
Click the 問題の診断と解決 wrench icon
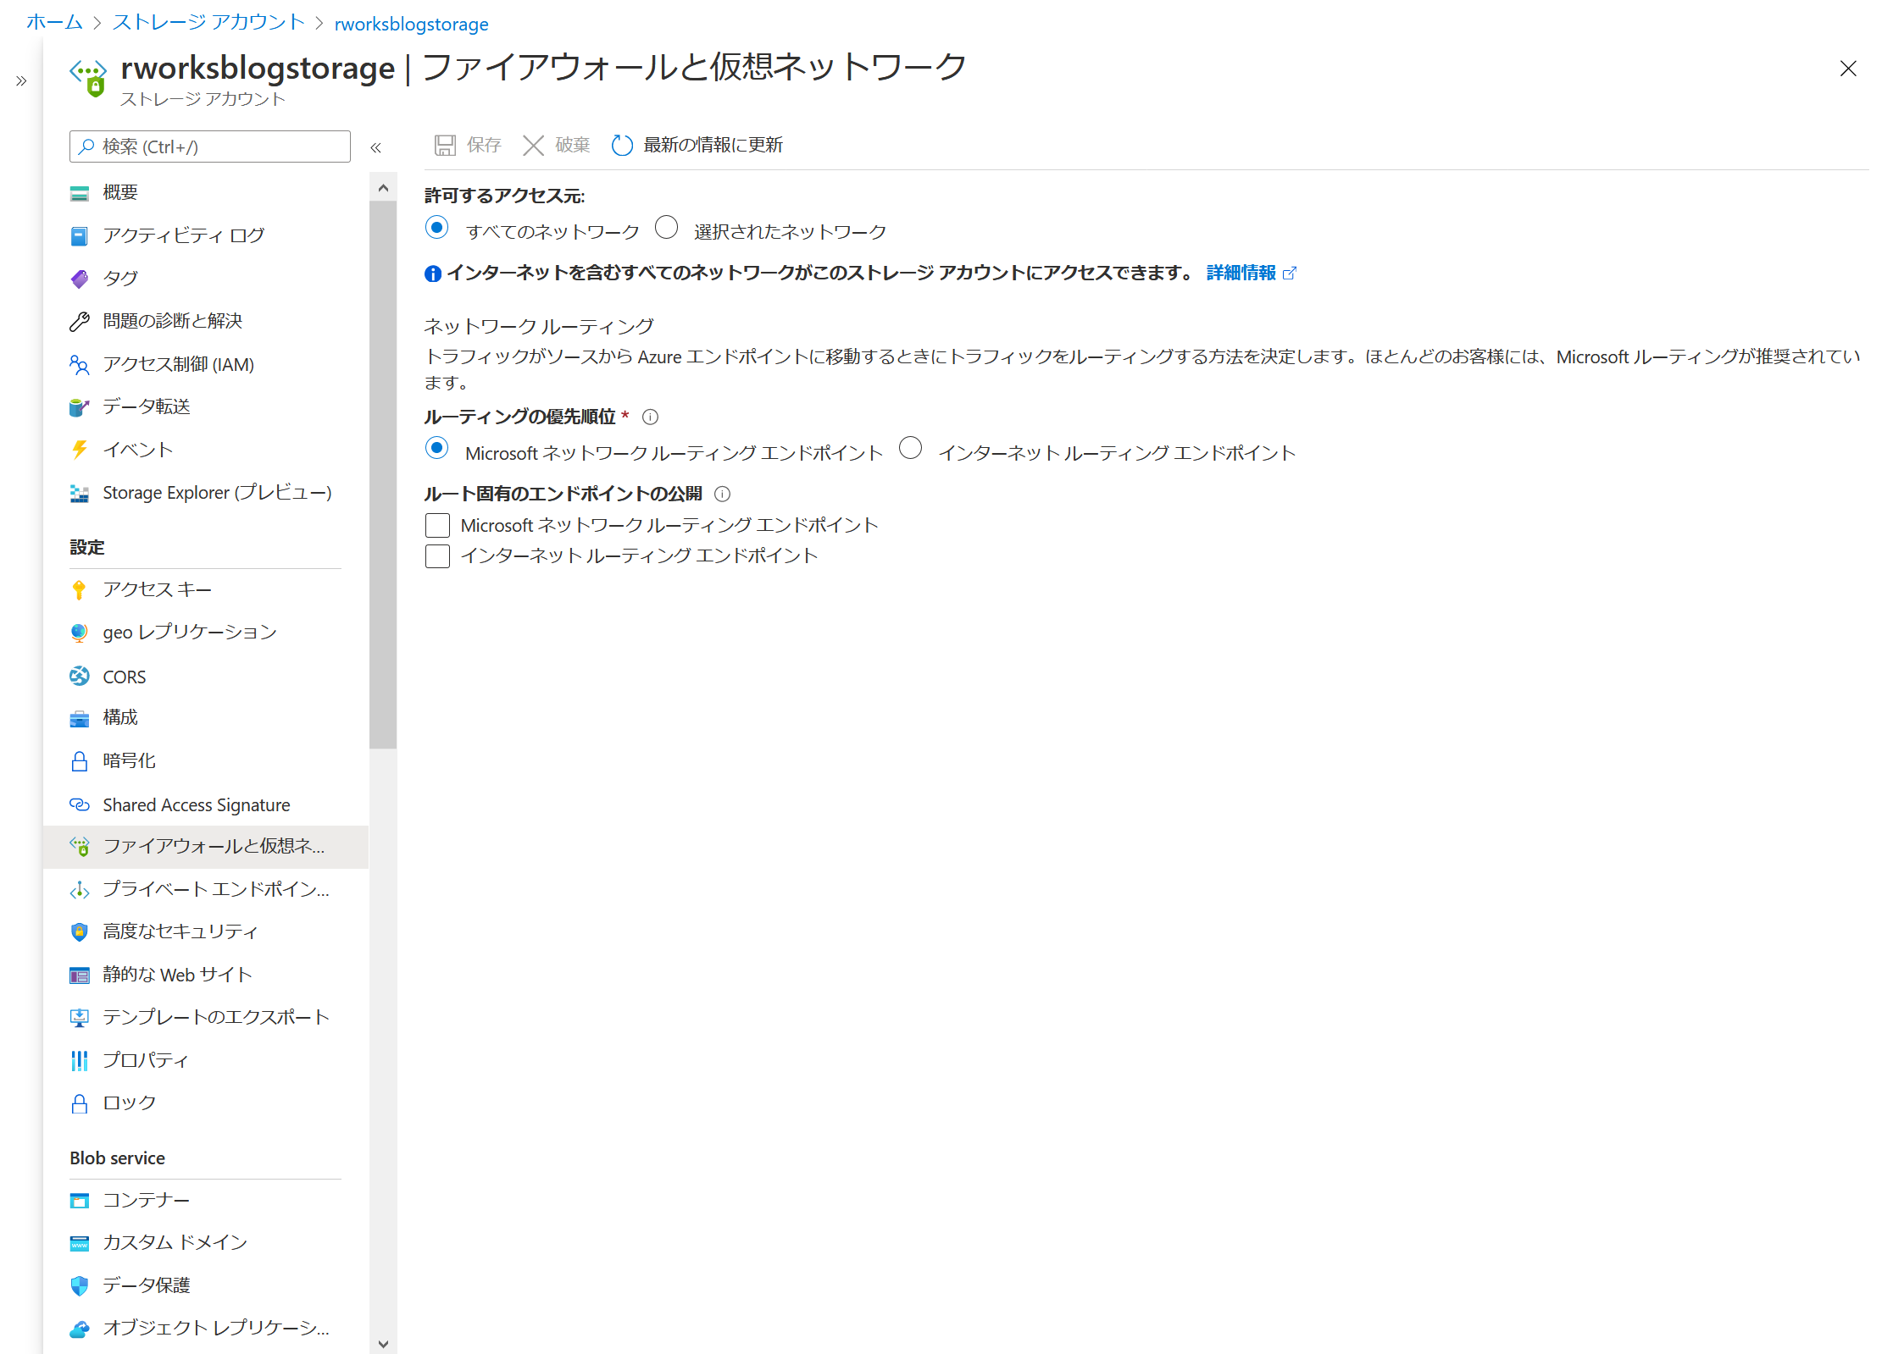[80, 322]
